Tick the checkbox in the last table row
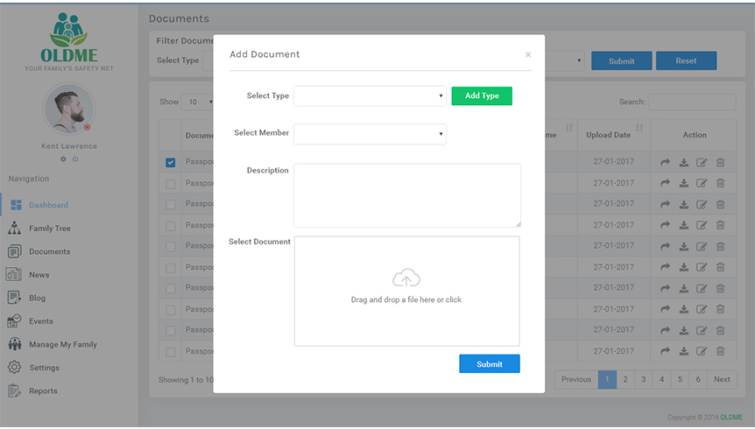 (171, 352)
